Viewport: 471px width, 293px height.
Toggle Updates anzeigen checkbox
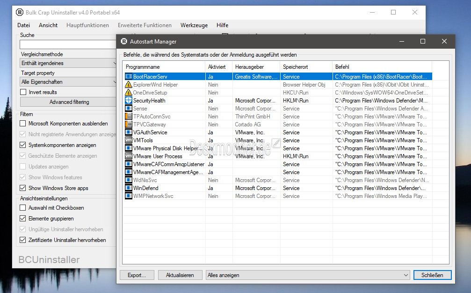coord(22,167)
